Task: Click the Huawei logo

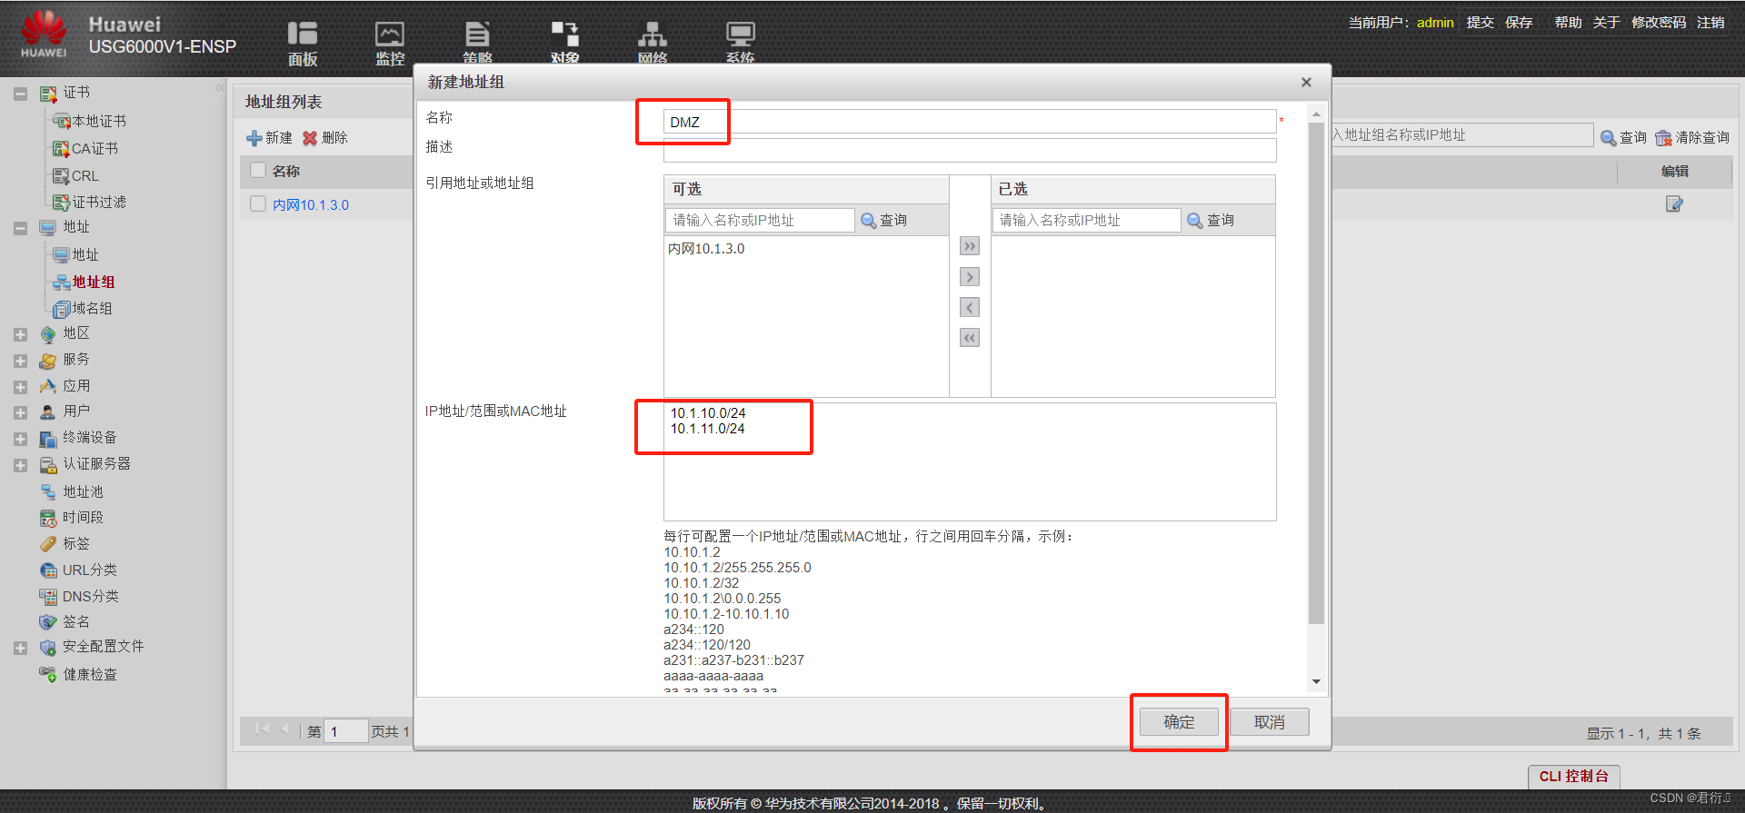Action: coord(44,35)
